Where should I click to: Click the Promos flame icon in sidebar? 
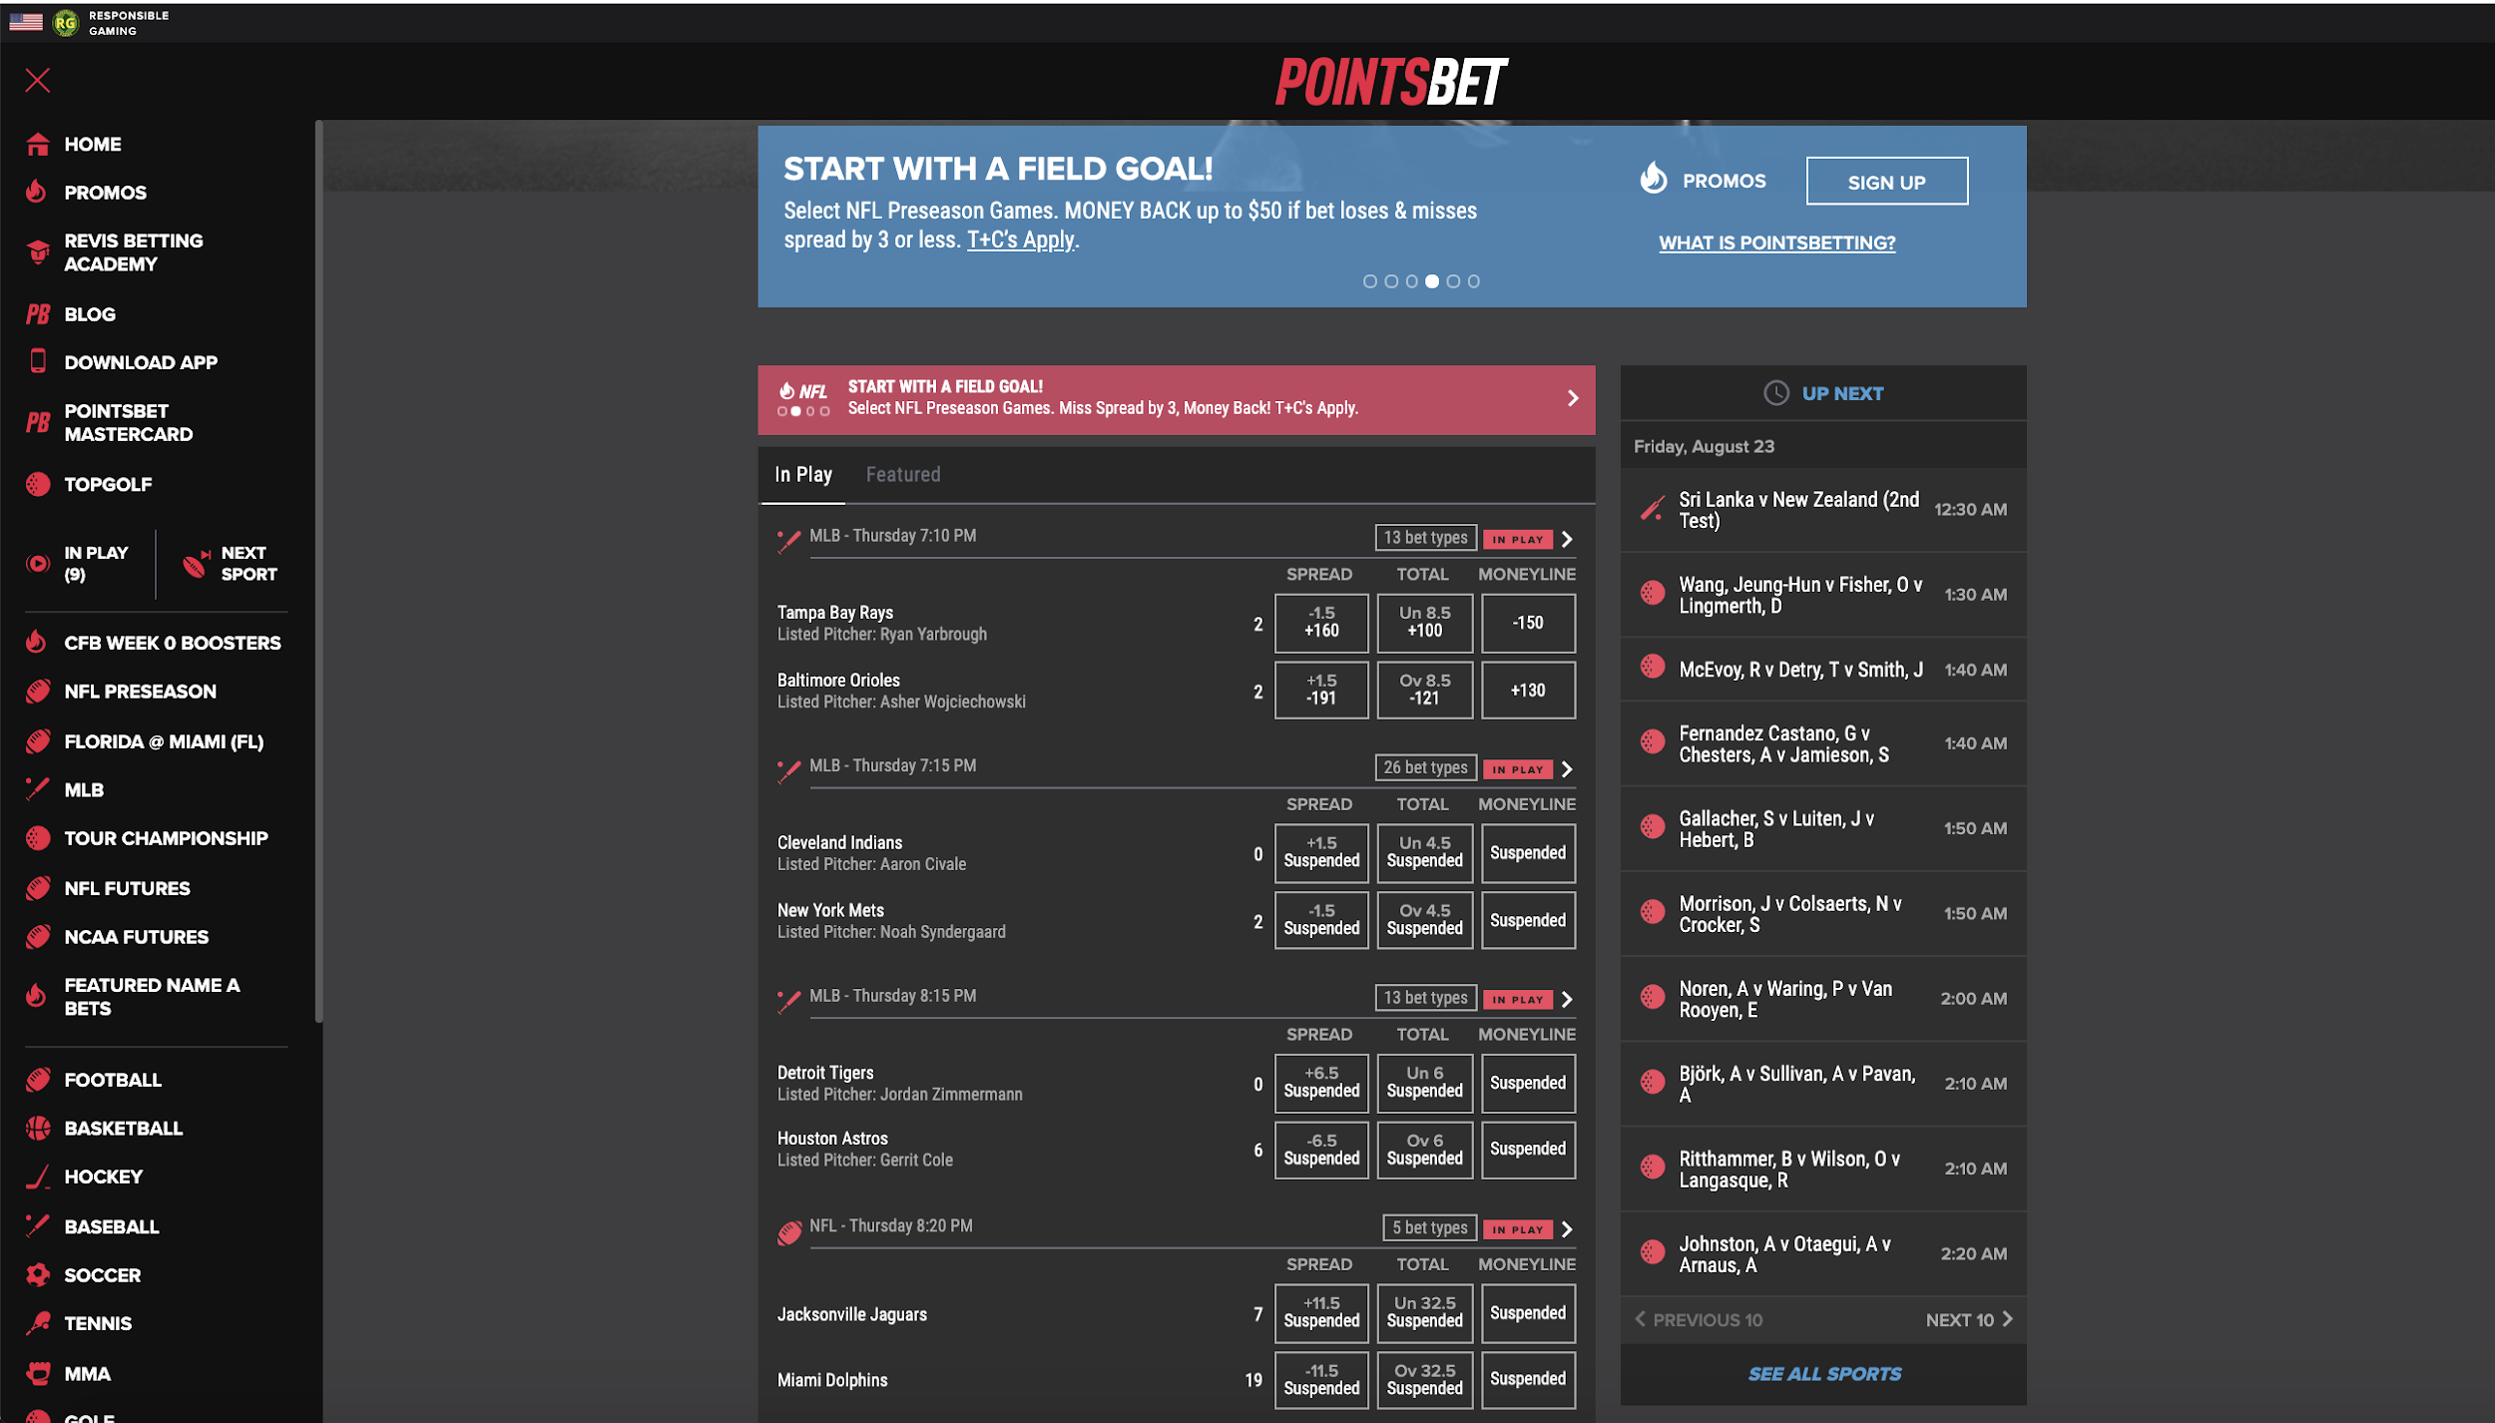37,192
